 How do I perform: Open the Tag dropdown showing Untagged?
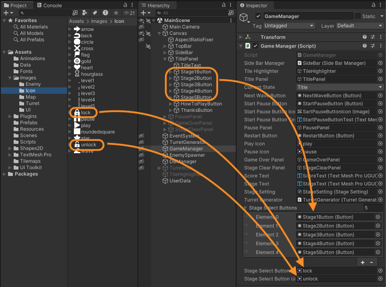289,26
